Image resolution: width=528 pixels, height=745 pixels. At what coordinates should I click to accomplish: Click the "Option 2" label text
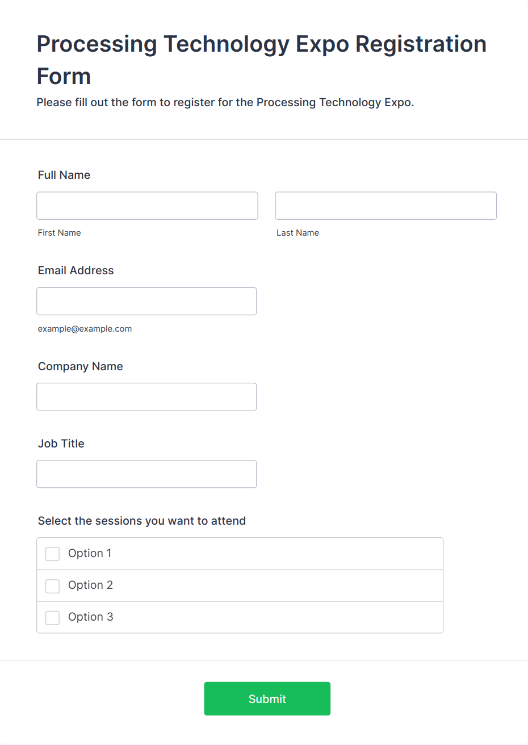click(x=90, y=585)
